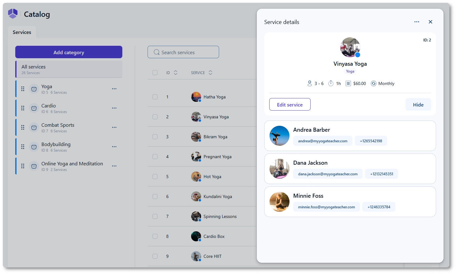Viewport: 456px width, 274px height.
Task: Open options menu for Online Yoga and Meditation
Action: [114, 166]
